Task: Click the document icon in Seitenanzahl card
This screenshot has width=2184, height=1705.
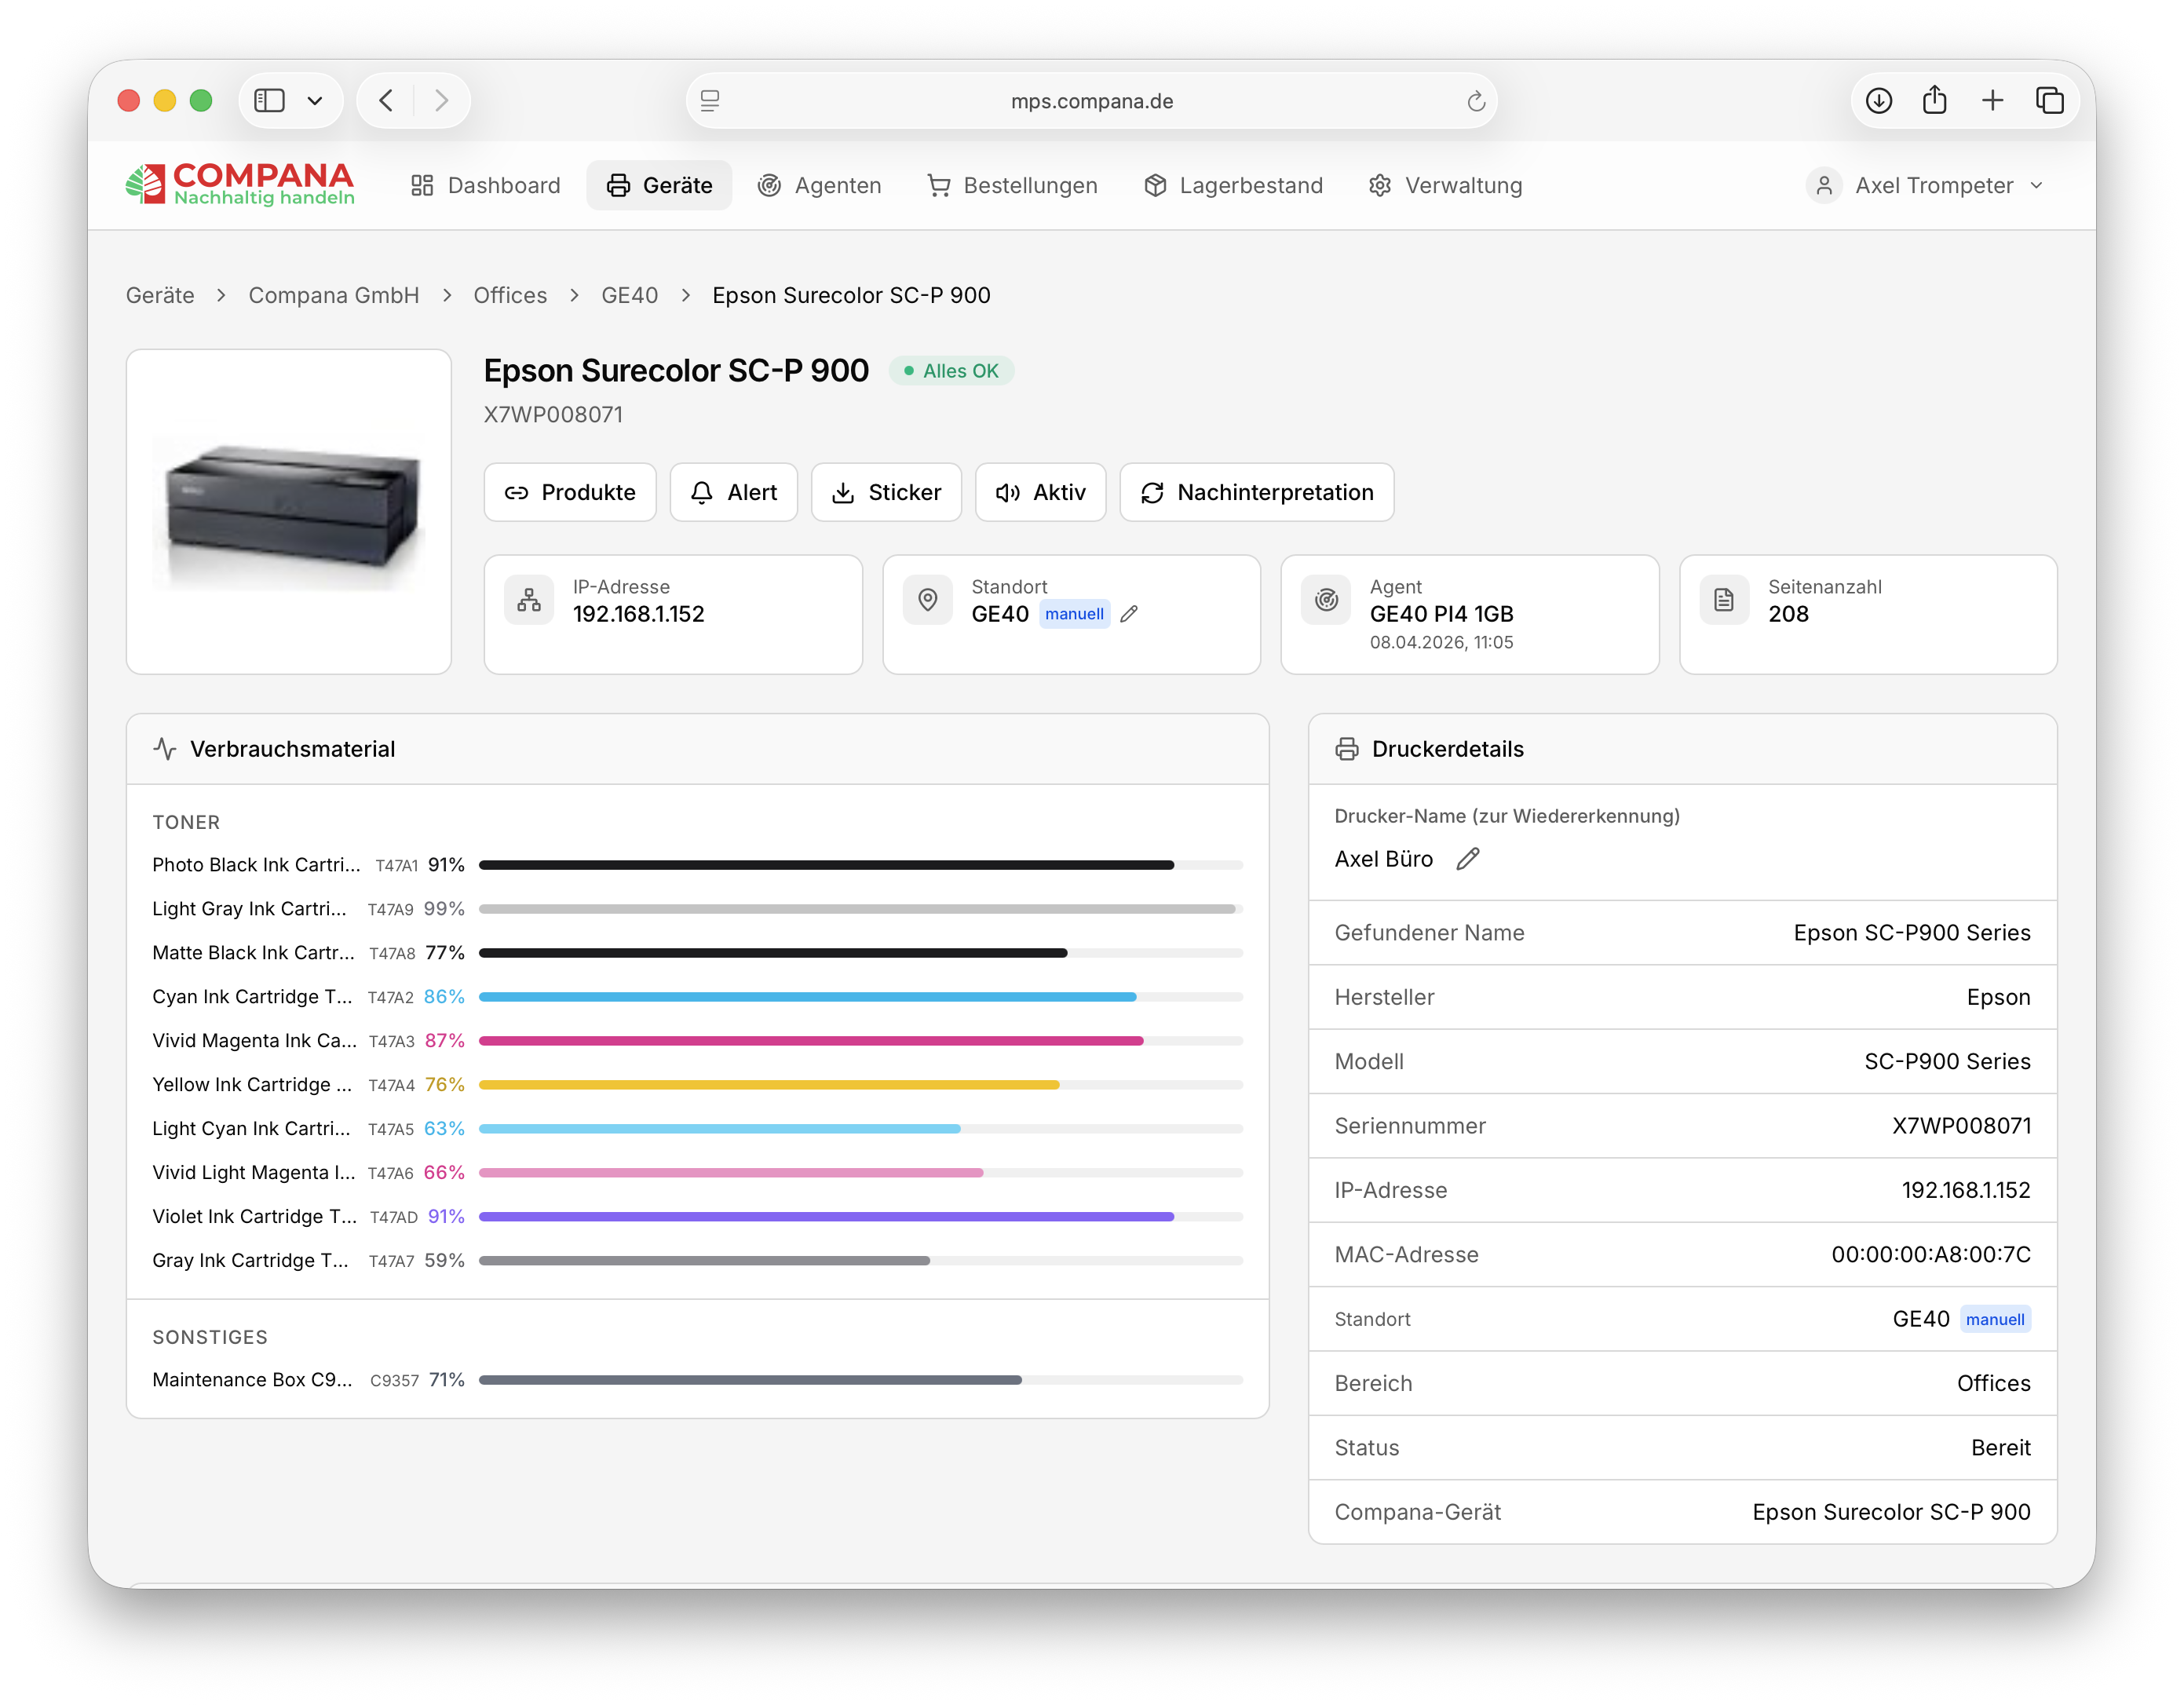Action: pos(1724,600)
